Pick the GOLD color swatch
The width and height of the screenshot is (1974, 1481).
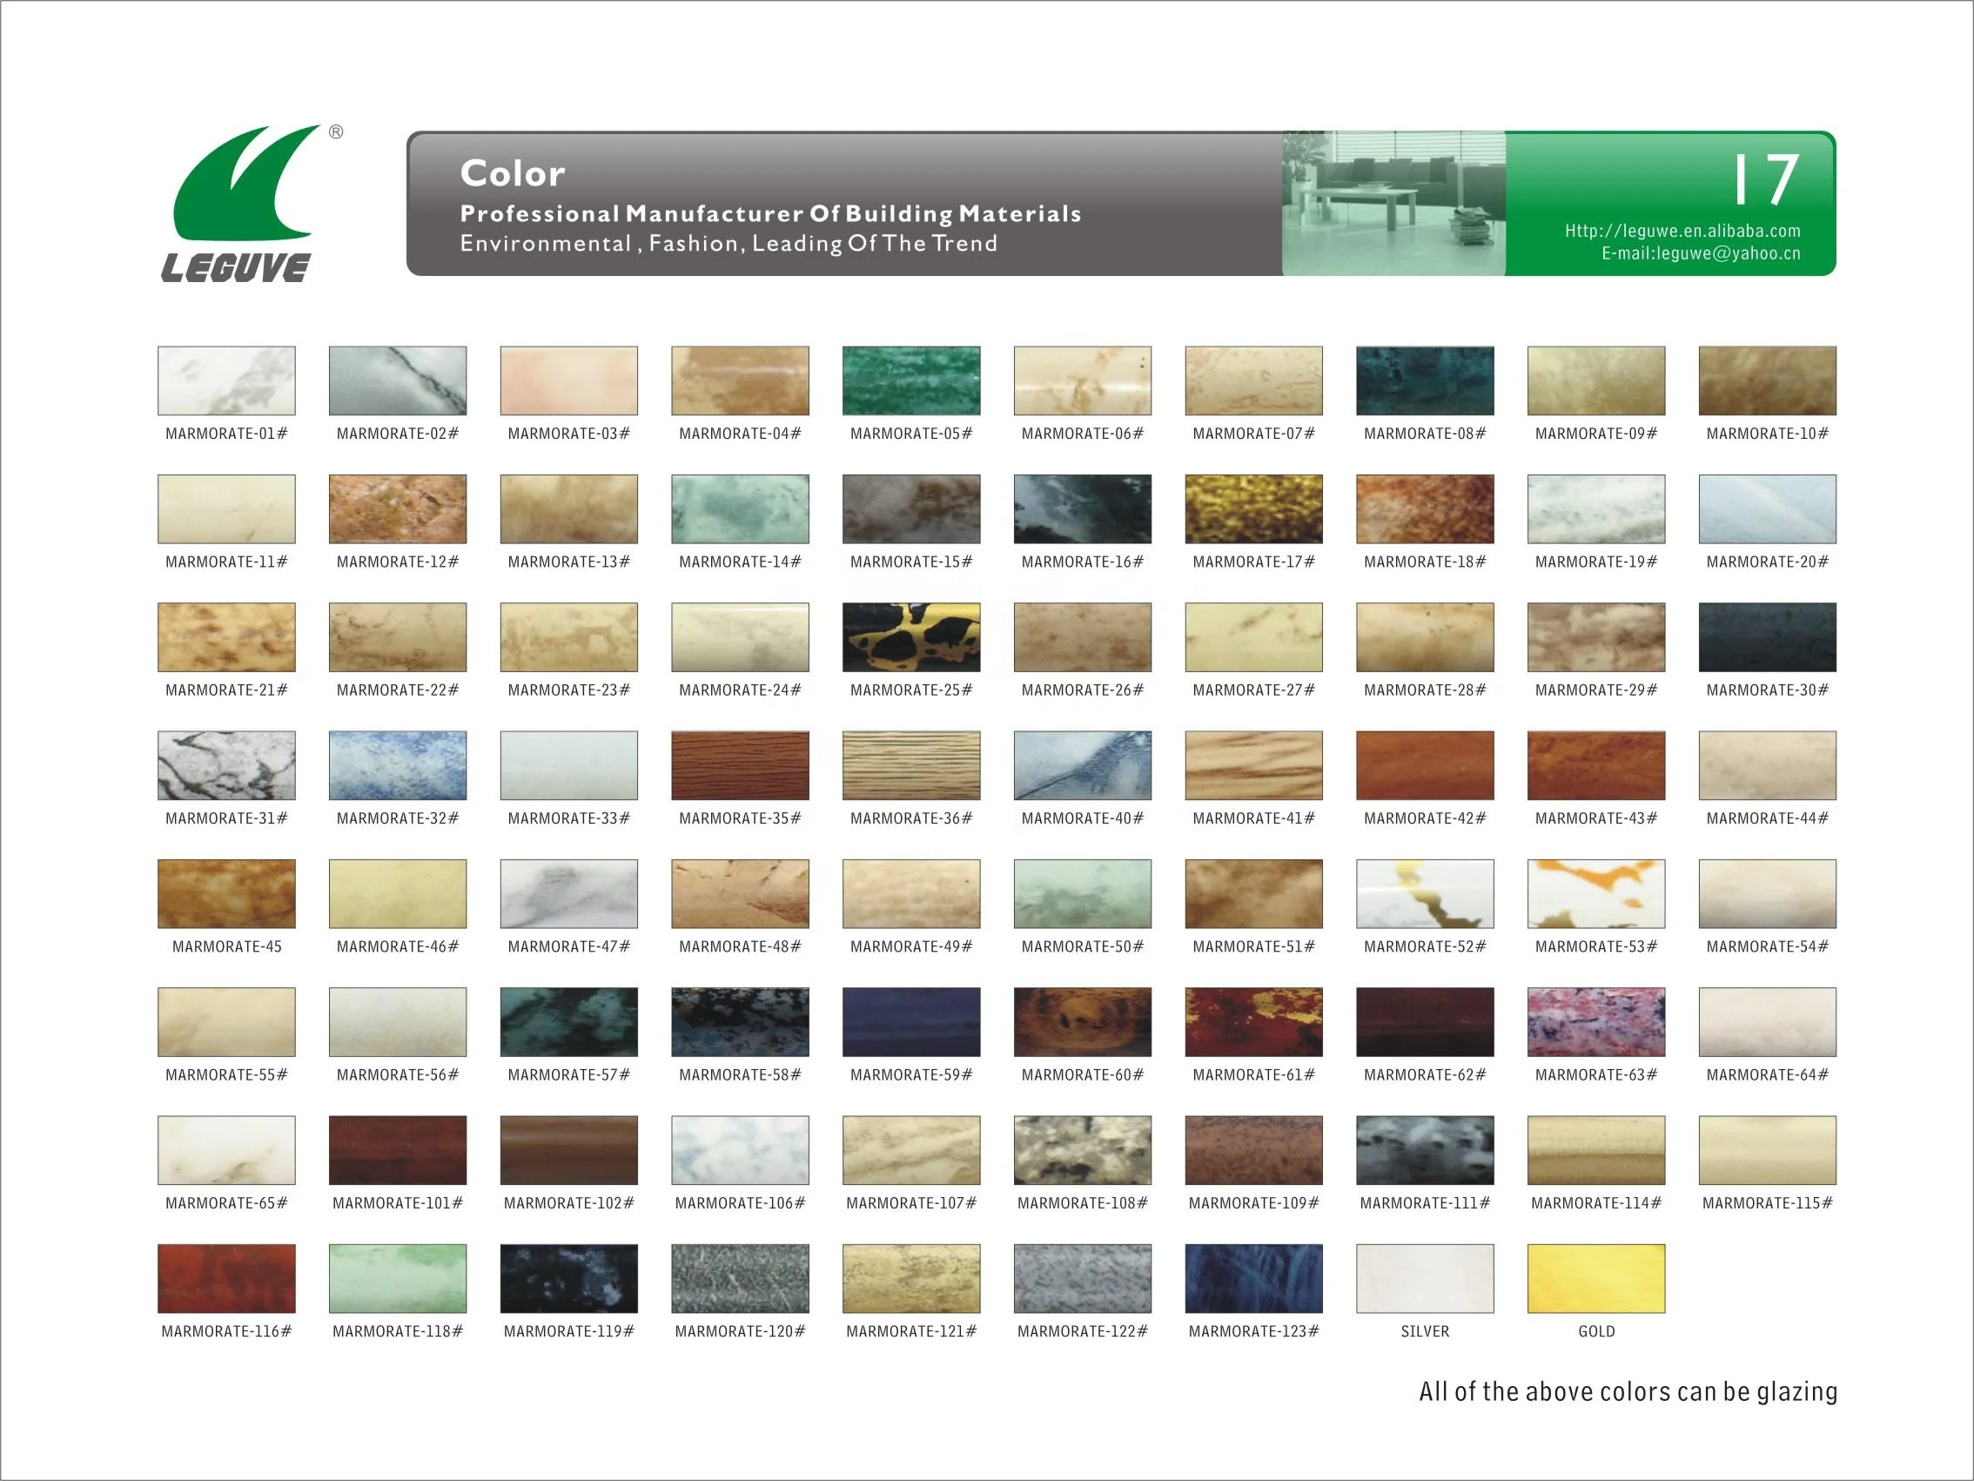[1595, 1278]
